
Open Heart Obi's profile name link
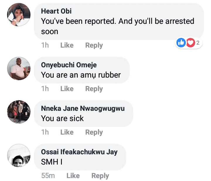click(x=56, y=11)
